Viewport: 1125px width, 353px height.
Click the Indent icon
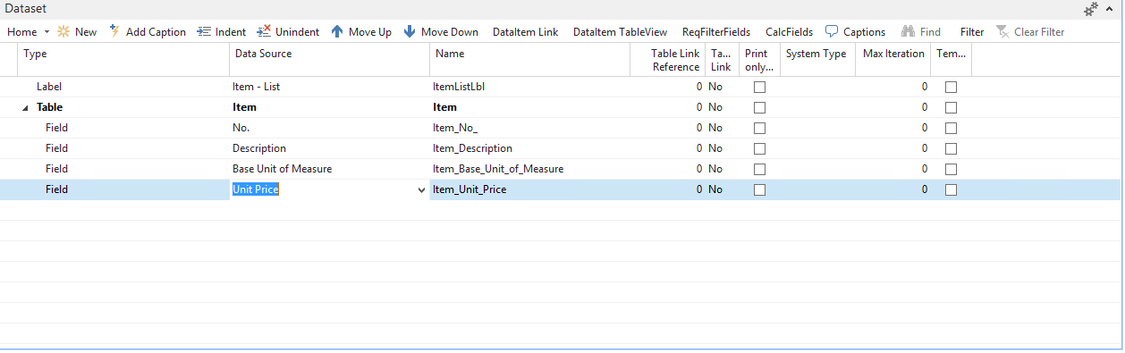point(204,31)
